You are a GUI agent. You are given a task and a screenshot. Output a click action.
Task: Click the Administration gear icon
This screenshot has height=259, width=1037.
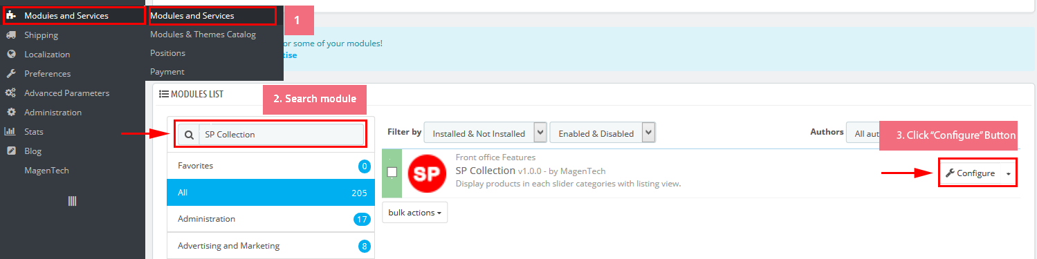[10, 113]
